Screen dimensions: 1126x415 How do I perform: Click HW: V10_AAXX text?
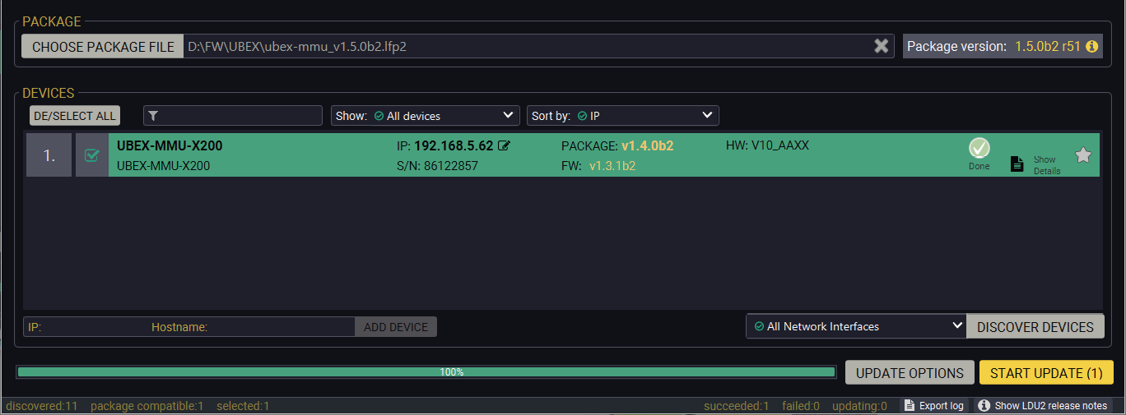767,145
